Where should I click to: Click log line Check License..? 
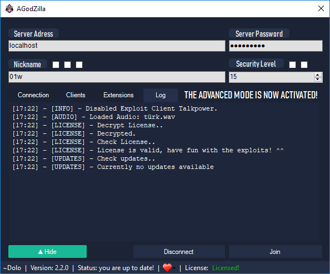tap(84, 142)
